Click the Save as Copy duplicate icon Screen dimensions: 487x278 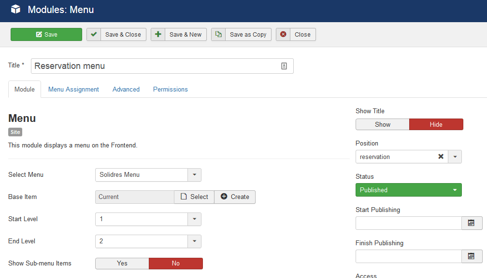click(x=218, y=34)
